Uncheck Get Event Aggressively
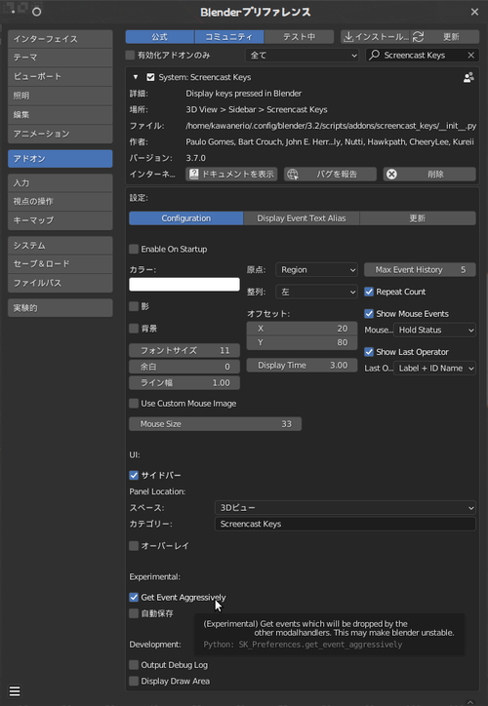The image size is (488, 706). (x=134, y=598)
